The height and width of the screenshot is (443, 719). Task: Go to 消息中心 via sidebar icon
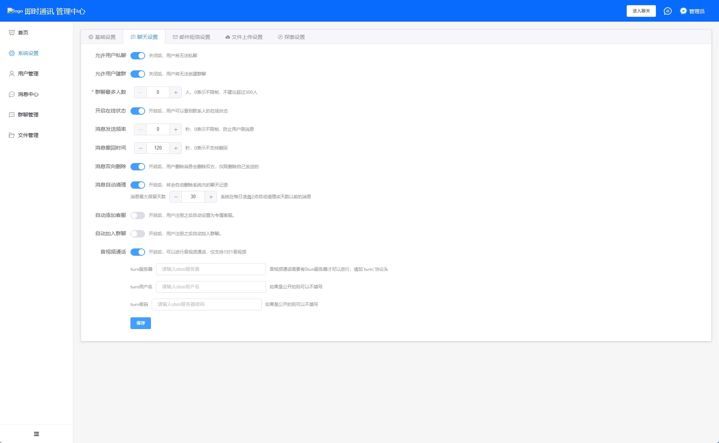click(27, 94)
